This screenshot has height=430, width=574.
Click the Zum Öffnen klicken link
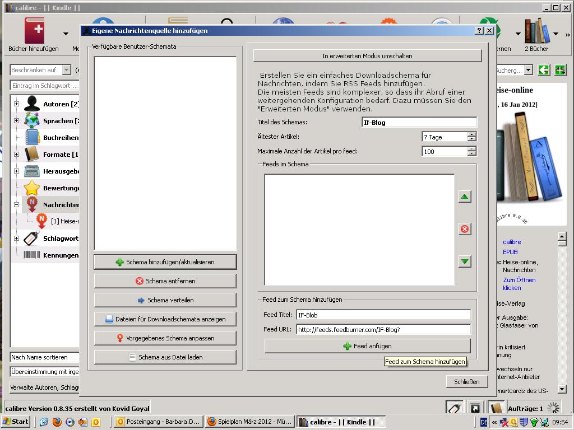[x=519, y=284]
